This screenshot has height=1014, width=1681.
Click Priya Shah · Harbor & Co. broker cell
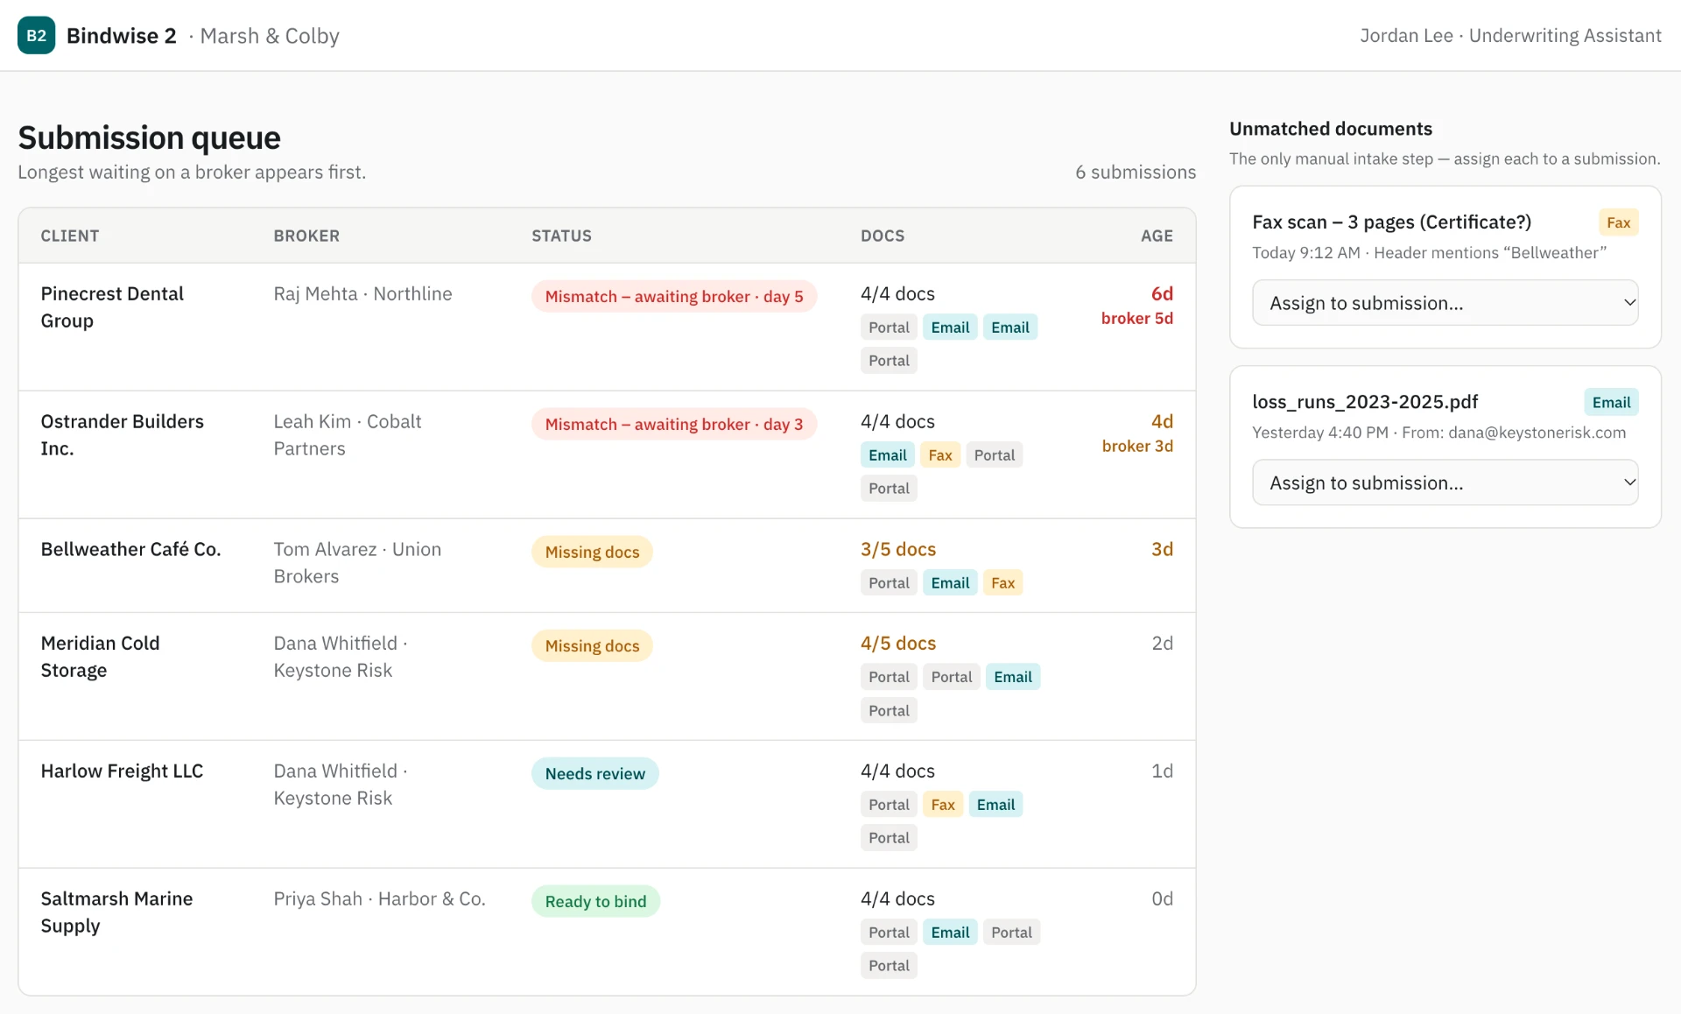(x=379, y=899)
